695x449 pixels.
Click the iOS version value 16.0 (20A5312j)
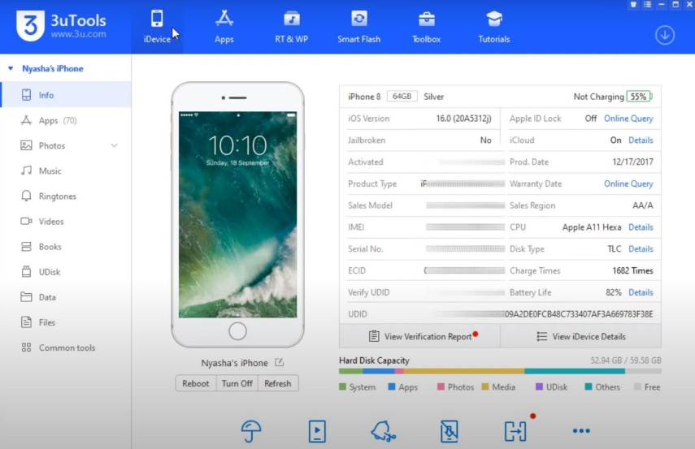tap(463, 119)
